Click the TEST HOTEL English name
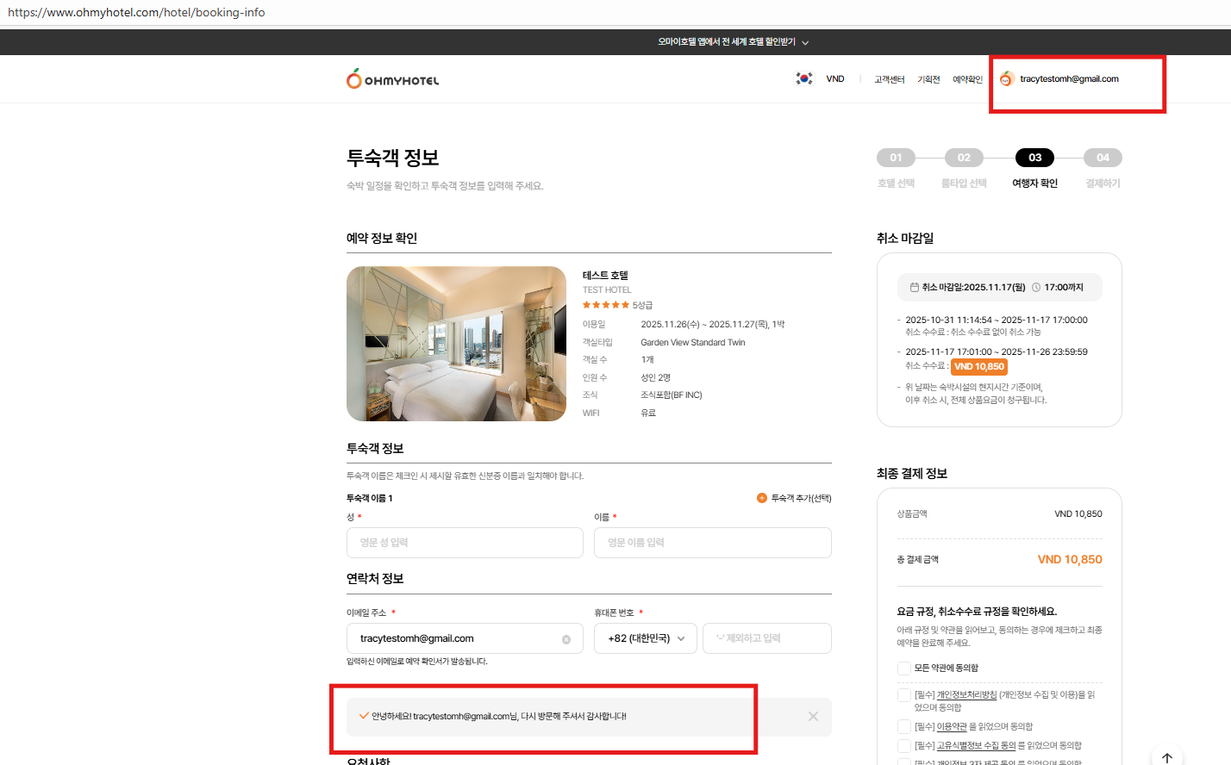 (607, 290)
